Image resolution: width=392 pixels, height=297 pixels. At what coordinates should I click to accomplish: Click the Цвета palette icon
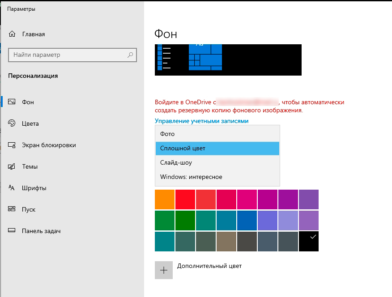[x=12, y=123]
